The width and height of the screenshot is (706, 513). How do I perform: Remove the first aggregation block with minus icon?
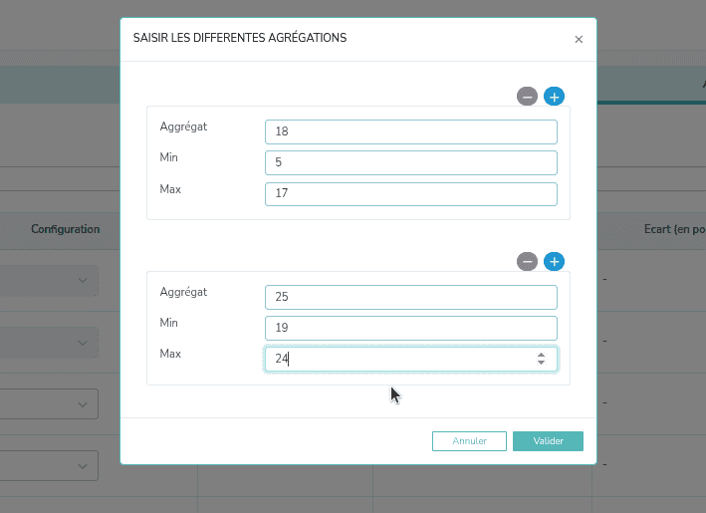[x=528, y=97]
